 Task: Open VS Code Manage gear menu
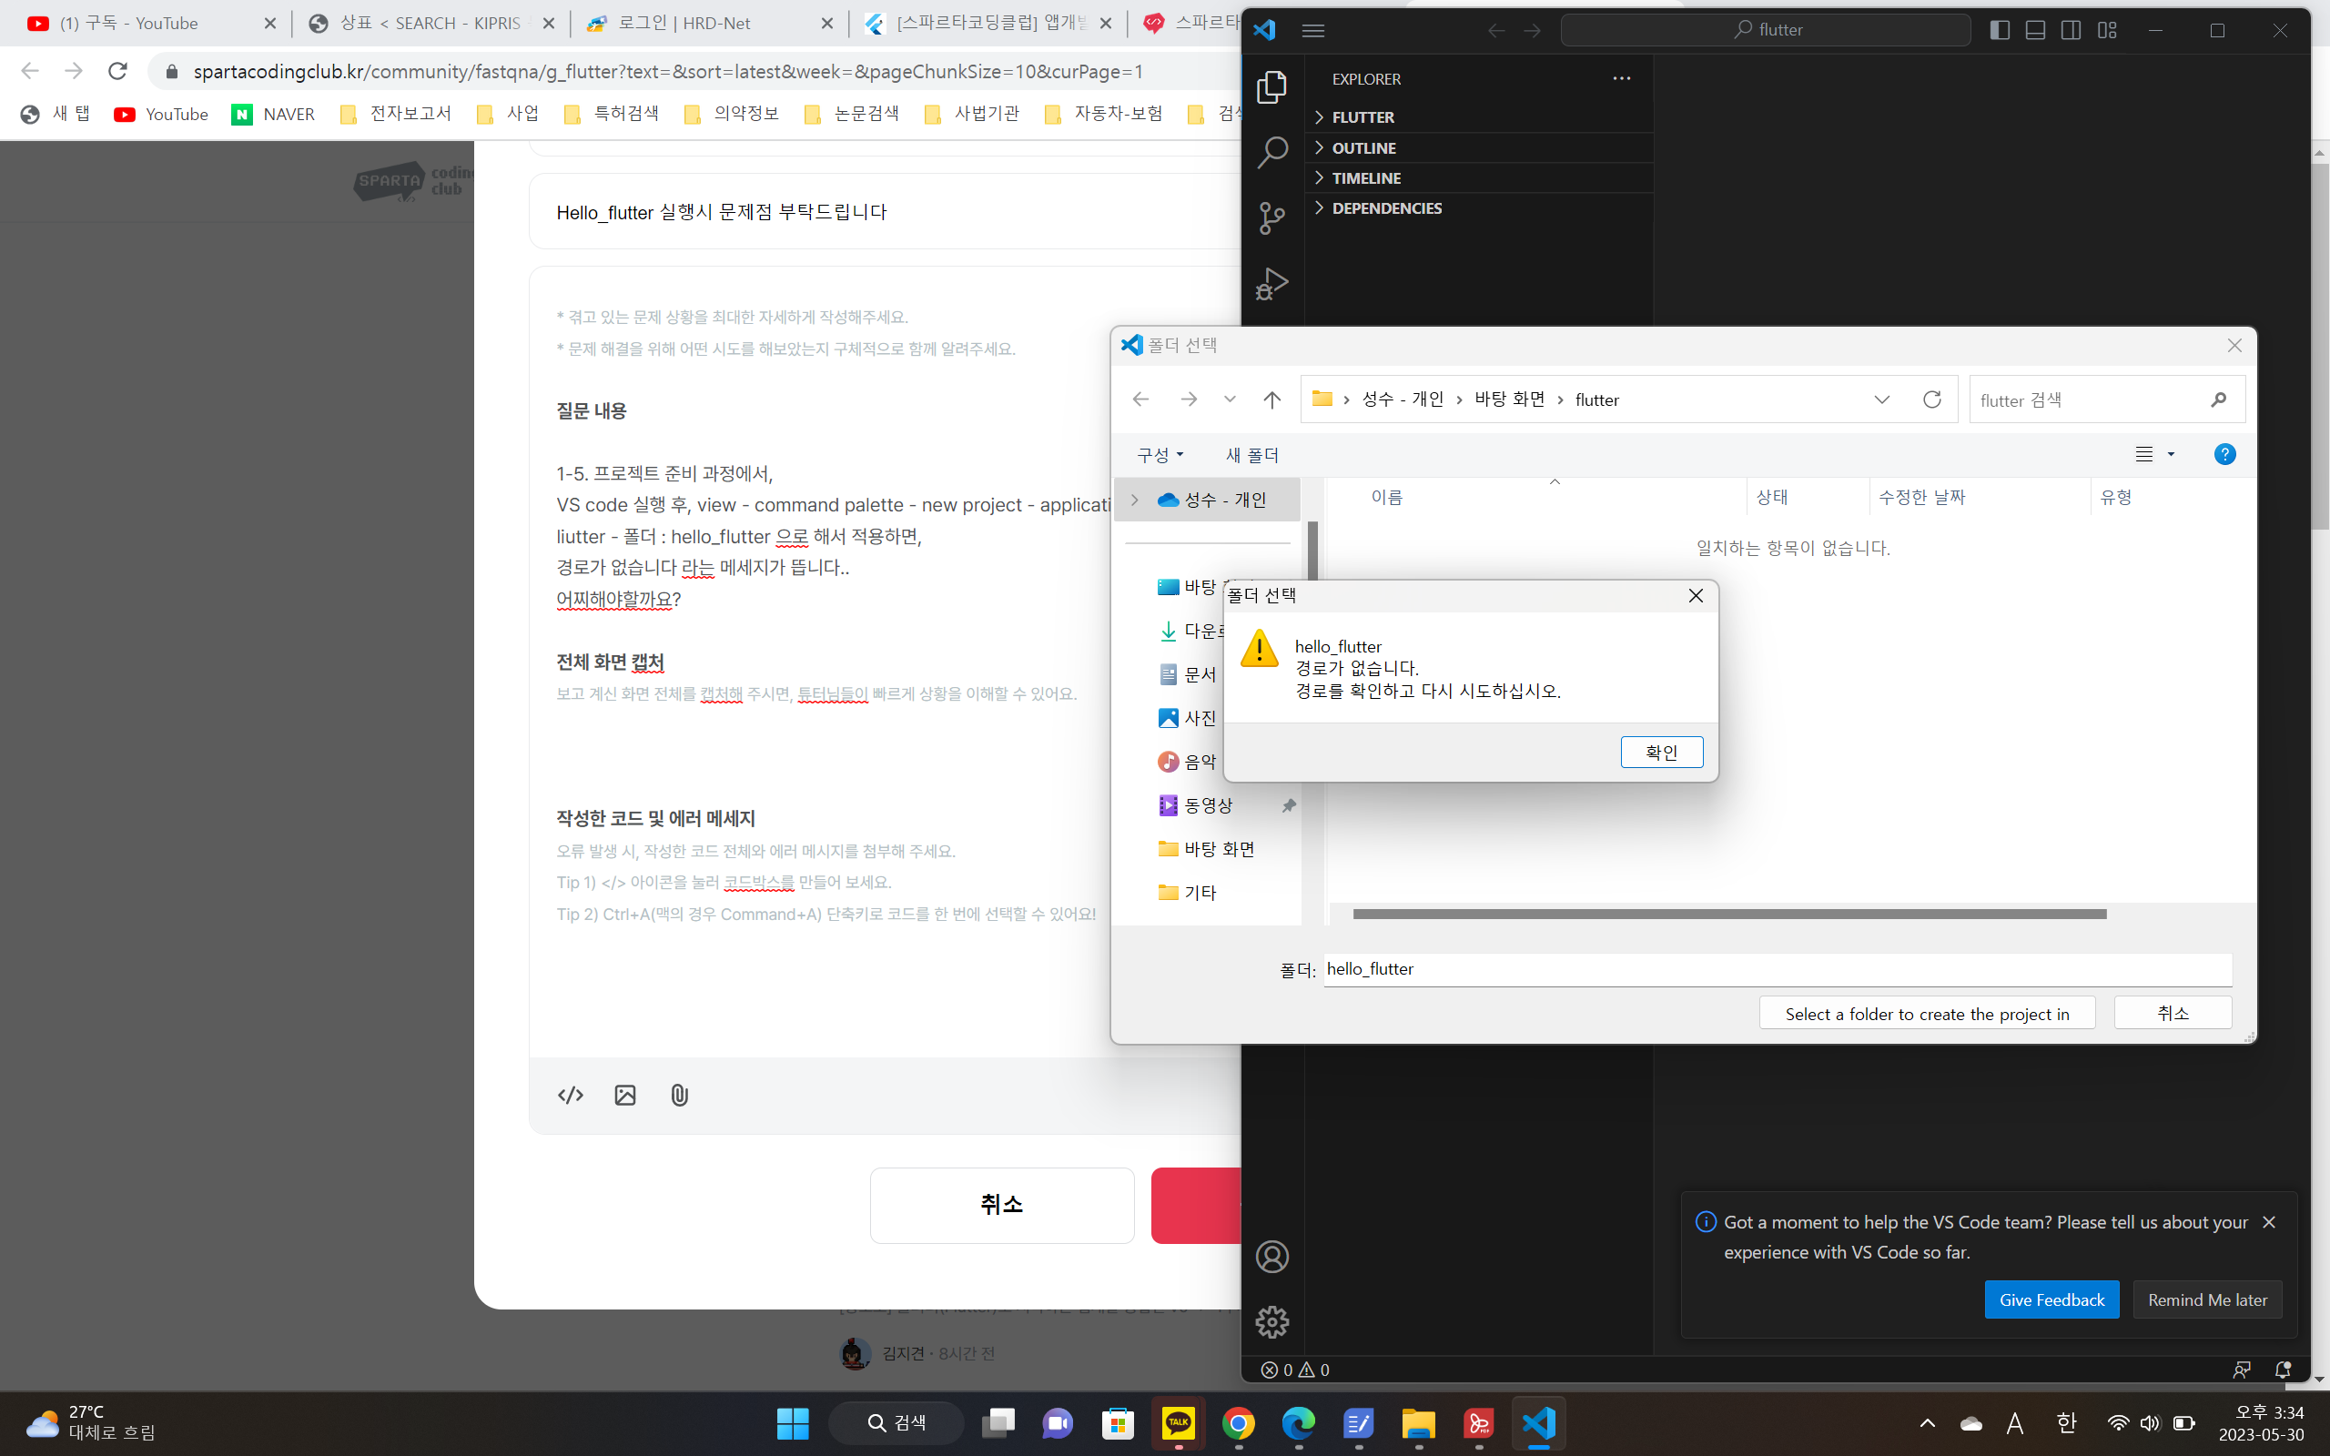tap(1271, 1321)
